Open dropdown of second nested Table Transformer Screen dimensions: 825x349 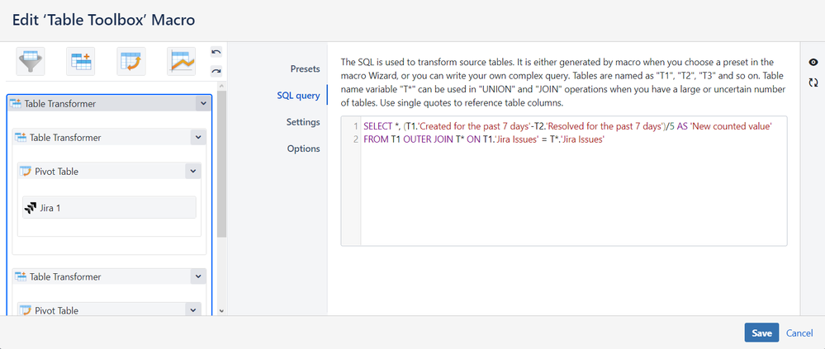[197, 277]
